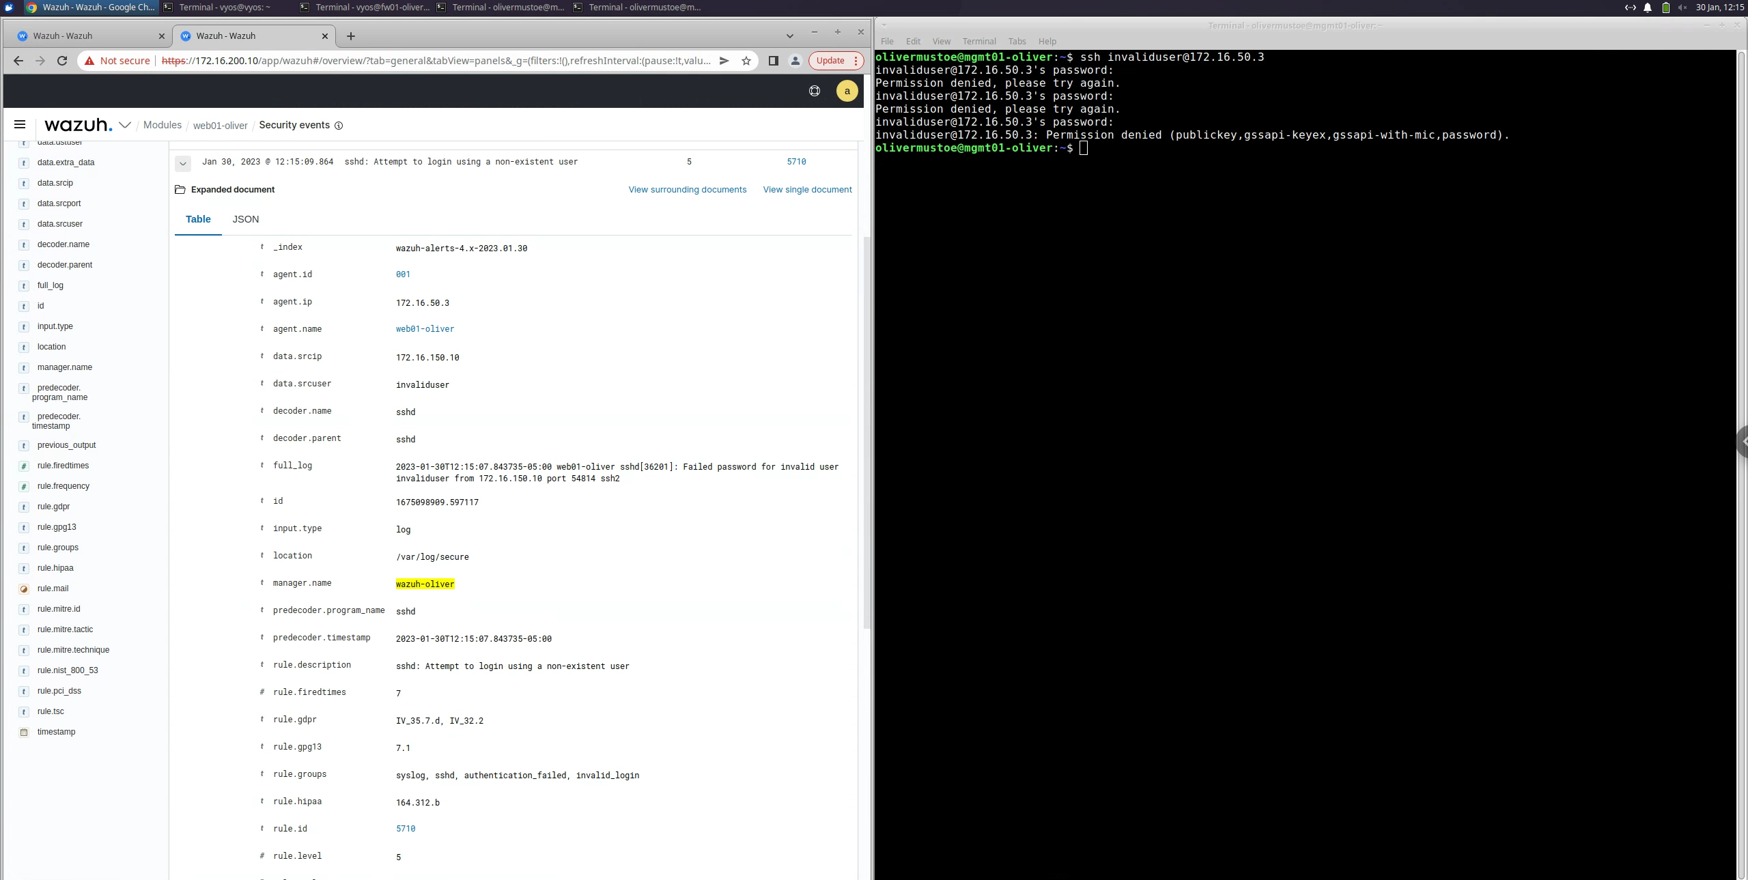Open the Terminal menu in menu bar
The height and width of the screenshot is (880, 1748).
tap(978, 42)
